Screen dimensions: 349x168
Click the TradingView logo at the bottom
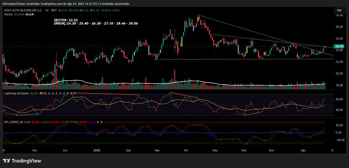click(22, 161)
